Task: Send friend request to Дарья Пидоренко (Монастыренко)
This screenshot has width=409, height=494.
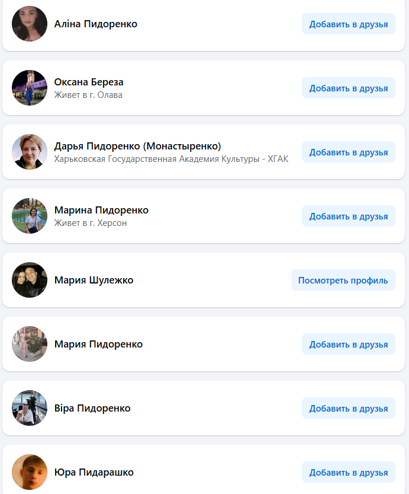Action: tap(348, 152)
